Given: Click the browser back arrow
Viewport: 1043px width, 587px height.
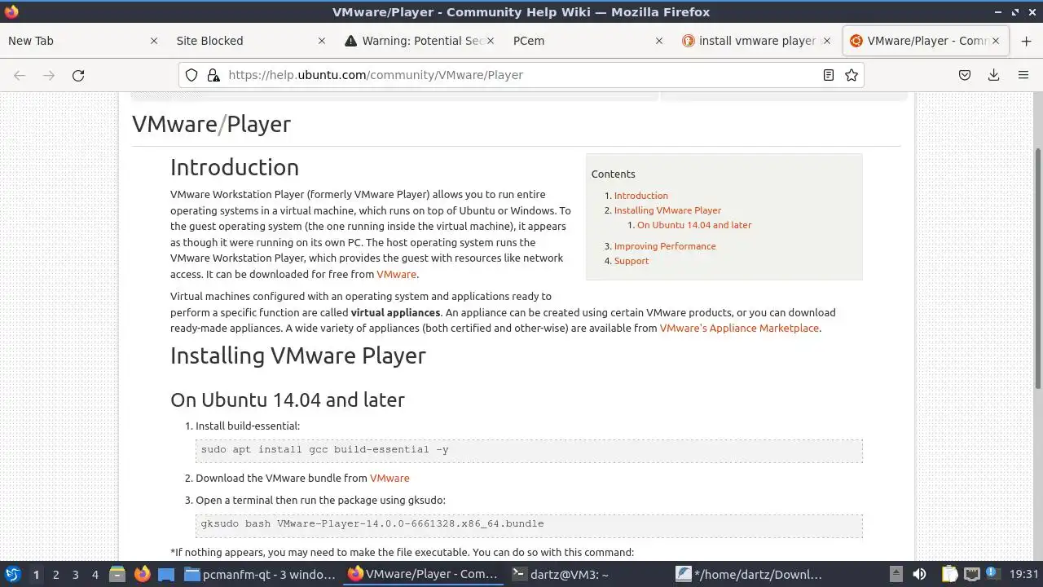Looking at the screenshot, I should (20, 75).
